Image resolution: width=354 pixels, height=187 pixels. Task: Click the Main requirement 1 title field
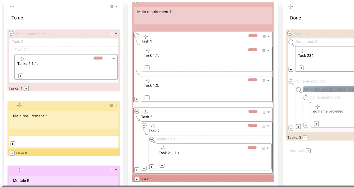203,16
